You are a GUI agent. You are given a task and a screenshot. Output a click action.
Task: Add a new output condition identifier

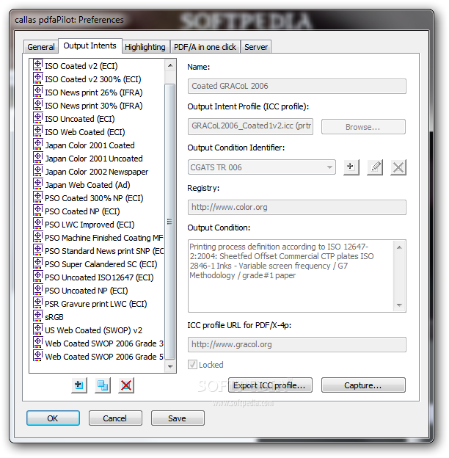351,167
